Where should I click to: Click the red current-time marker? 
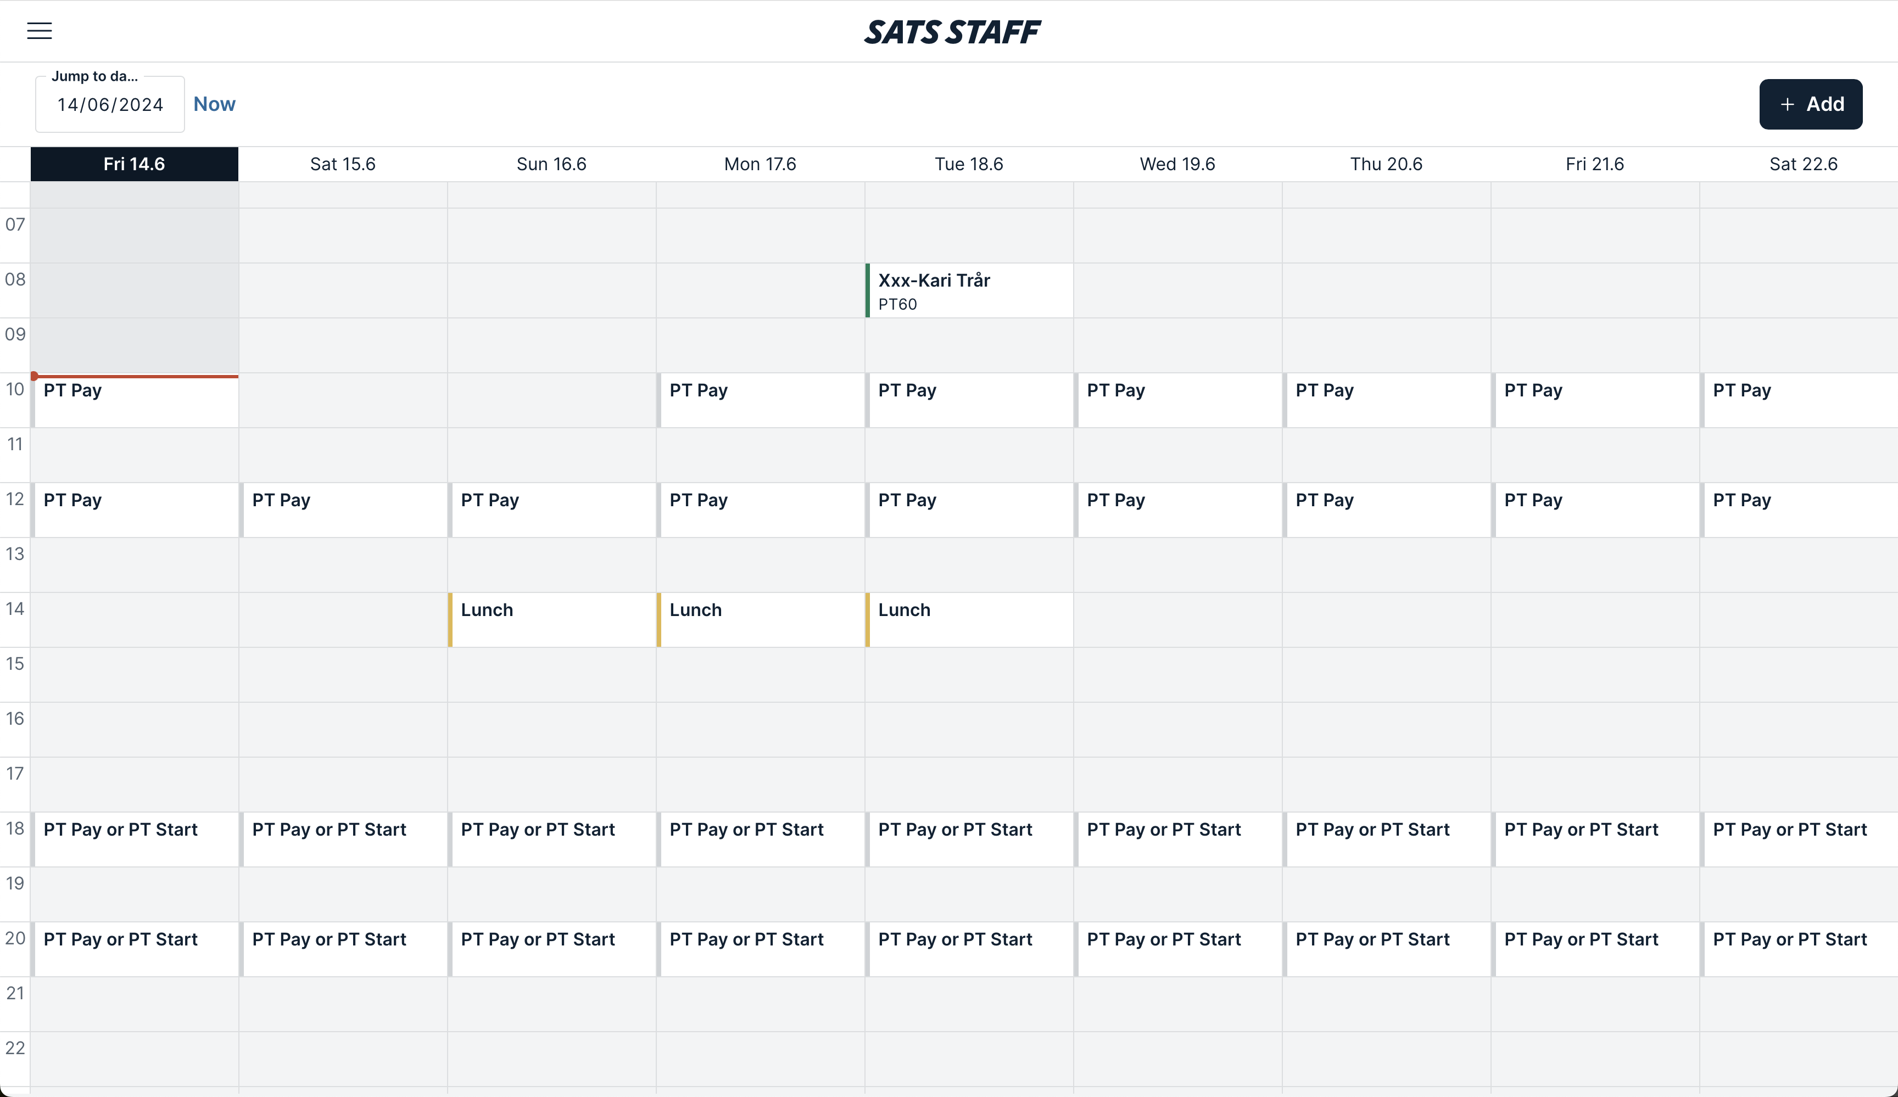tap(35, 376)
